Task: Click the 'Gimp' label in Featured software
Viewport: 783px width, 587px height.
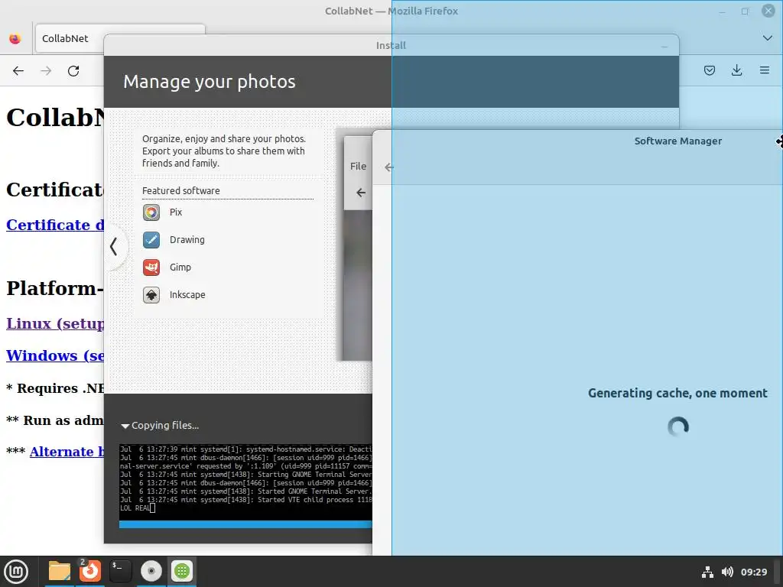Action: (180, 267)
